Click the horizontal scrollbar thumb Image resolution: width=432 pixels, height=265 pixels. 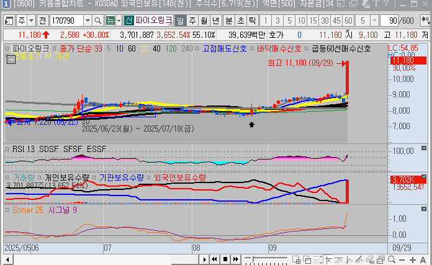click(x=185, y=259)
